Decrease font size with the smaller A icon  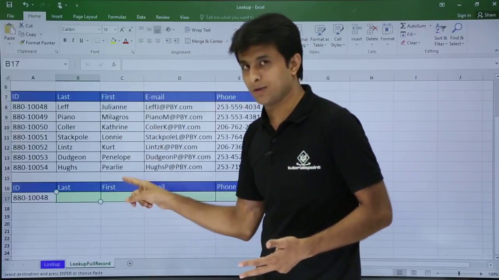(130, 30)
